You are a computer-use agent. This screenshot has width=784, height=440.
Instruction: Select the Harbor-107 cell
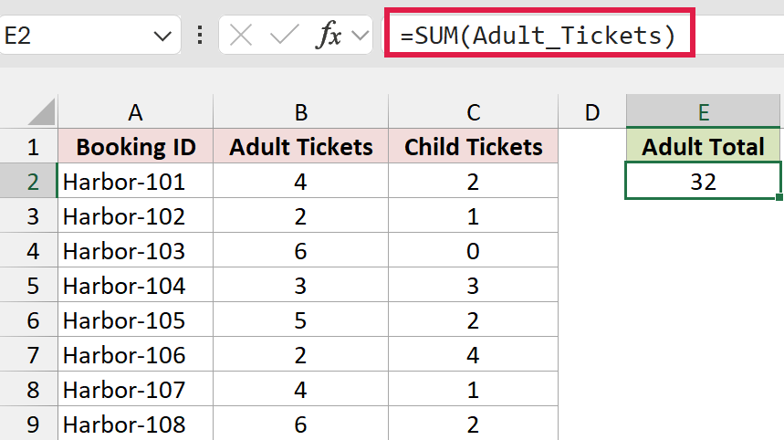(x=135, y=389)
